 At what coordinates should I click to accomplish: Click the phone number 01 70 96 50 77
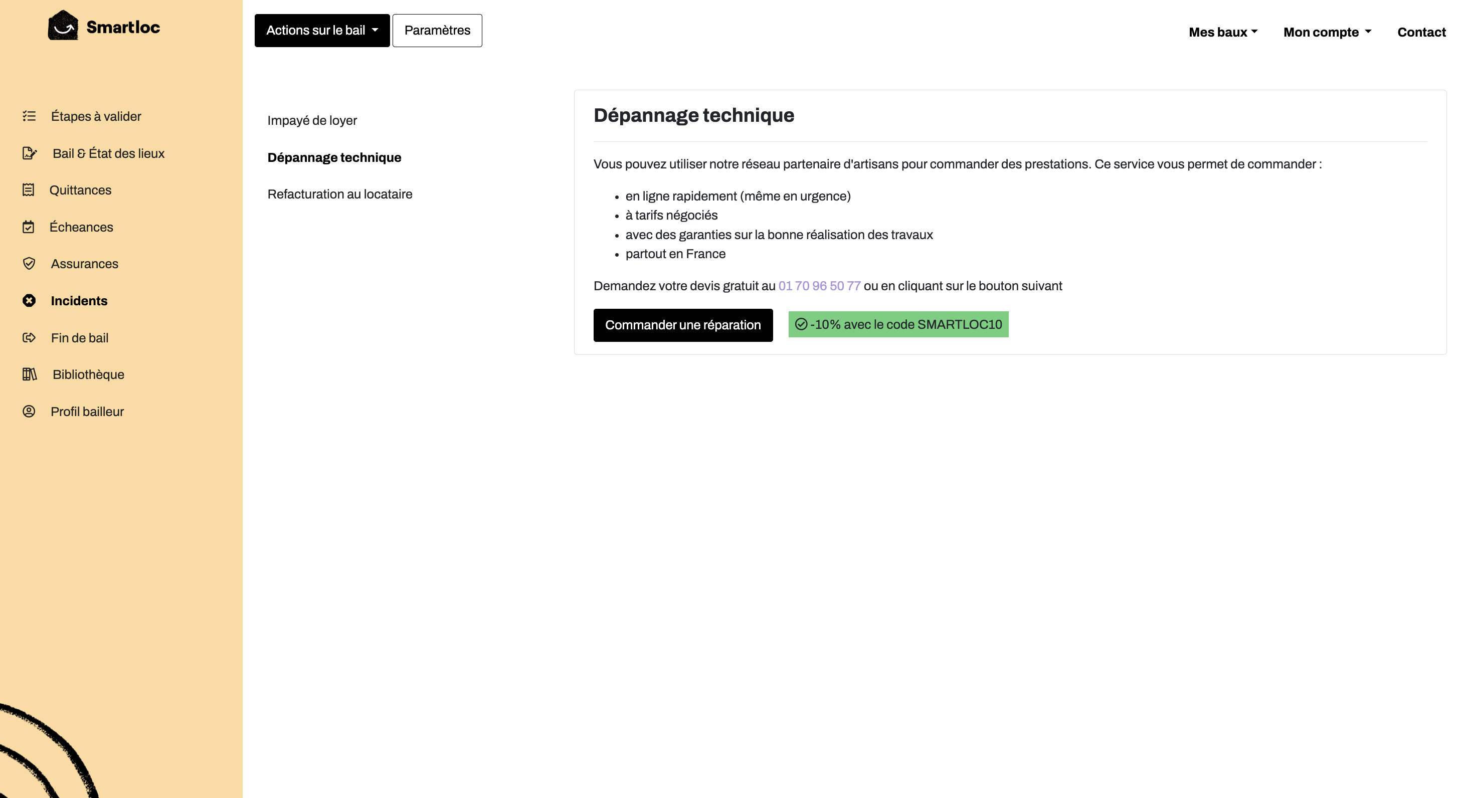[x=819, y=286]
